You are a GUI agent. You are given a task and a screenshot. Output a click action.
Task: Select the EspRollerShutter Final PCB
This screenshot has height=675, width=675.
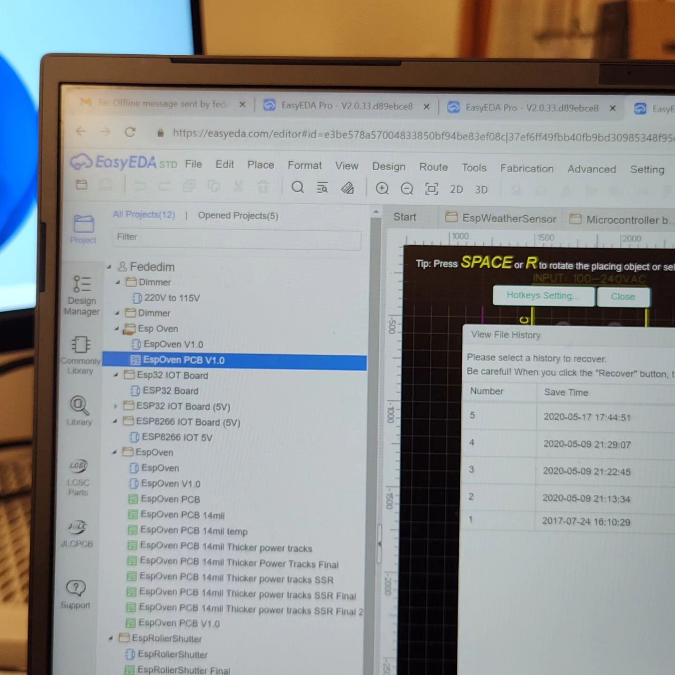click(x=177, y=670)
